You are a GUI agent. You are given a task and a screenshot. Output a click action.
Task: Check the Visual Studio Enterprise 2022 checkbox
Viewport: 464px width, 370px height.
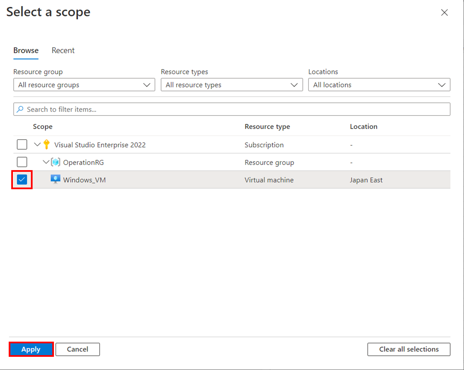click(22, 145)
